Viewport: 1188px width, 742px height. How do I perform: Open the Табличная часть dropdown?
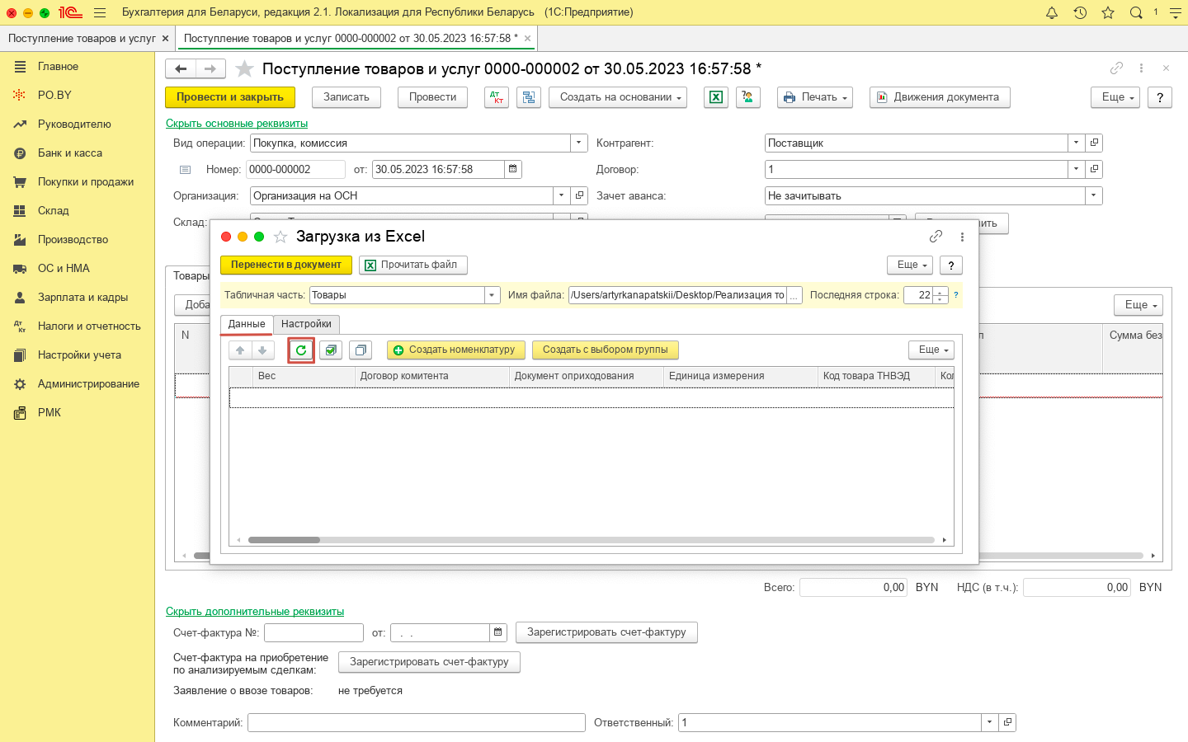(x=493, y=295)
